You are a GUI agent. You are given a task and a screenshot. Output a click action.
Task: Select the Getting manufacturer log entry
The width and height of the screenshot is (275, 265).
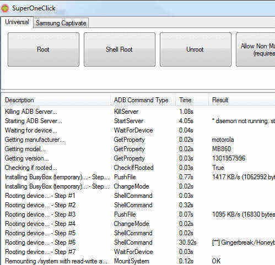pyautogui.click(x=139, y=140)
